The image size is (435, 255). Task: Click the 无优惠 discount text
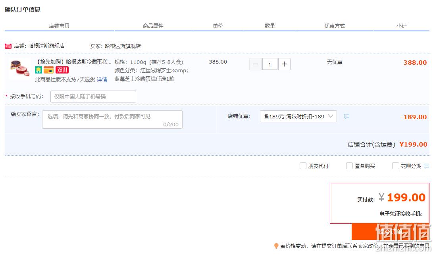pyautogui.click(x=335, y=62)
